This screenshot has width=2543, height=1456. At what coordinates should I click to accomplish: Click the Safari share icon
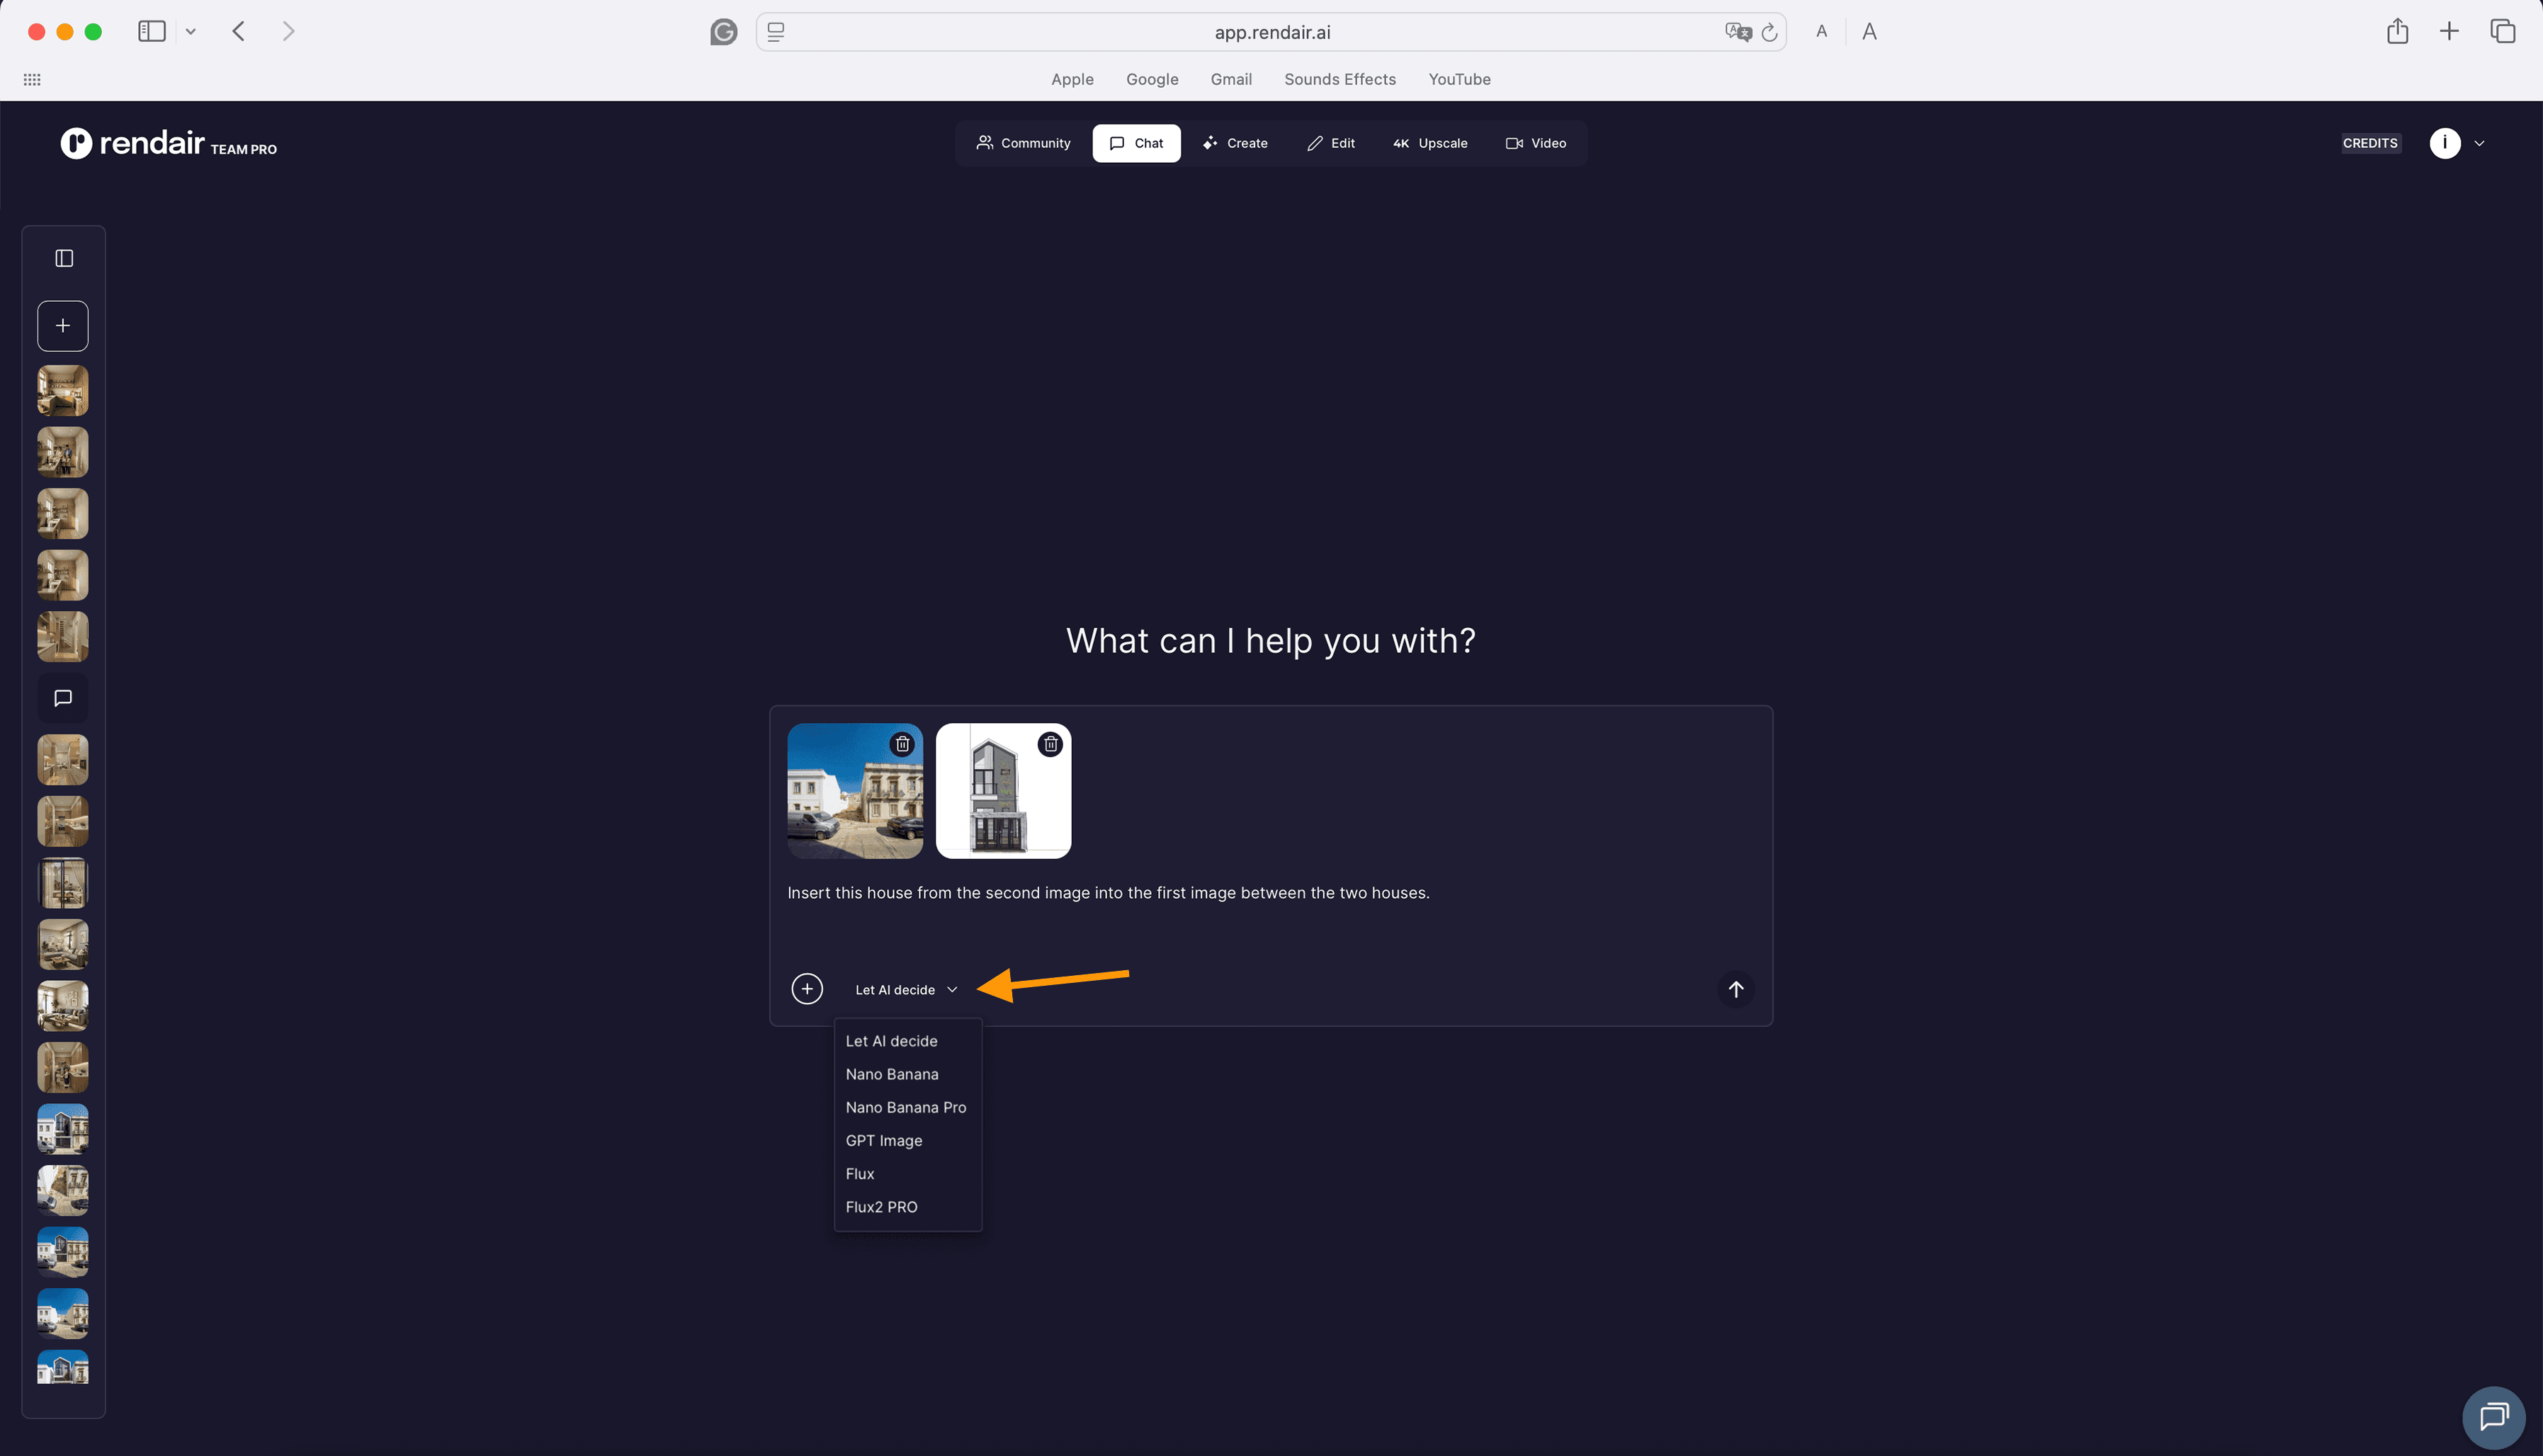tap(2397, 32)
